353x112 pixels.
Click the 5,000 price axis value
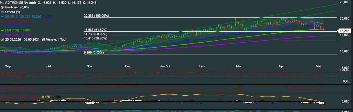coord(346,68)
